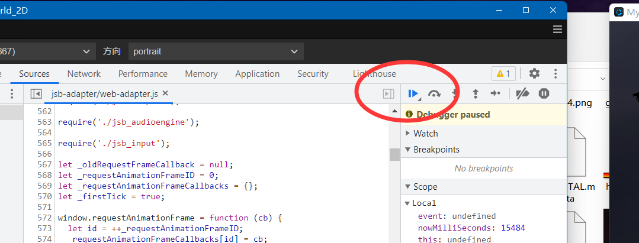Switch to the Security tab
Image resolution: width=639 pixels, height=243 pixels.
pos(313,74)
